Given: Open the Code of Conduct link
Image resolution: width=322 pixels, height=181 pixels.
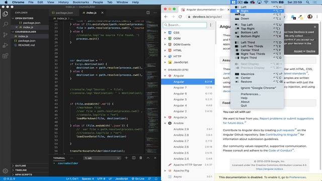Looking at the screenshot, I should click(280, 150).
